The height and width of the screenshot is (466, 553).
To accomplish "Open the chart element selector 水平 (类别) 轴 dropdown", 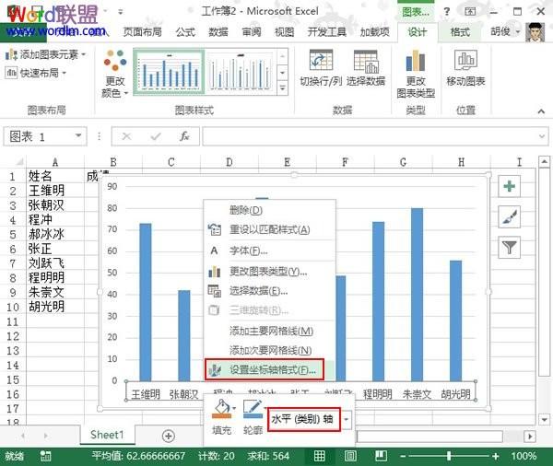I will point(347,419).
